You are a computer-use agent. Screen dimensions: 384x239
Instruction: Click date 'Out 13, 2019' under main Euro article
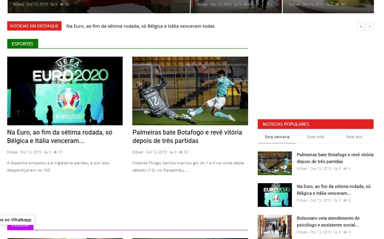coord(31,152)
